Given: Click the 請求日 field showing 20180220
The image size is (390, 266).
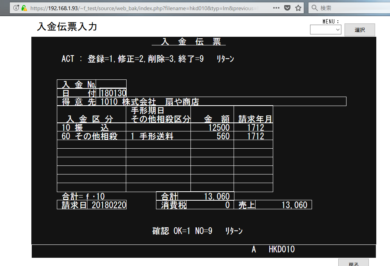Looking at the screenshot, I should (107, 205).
